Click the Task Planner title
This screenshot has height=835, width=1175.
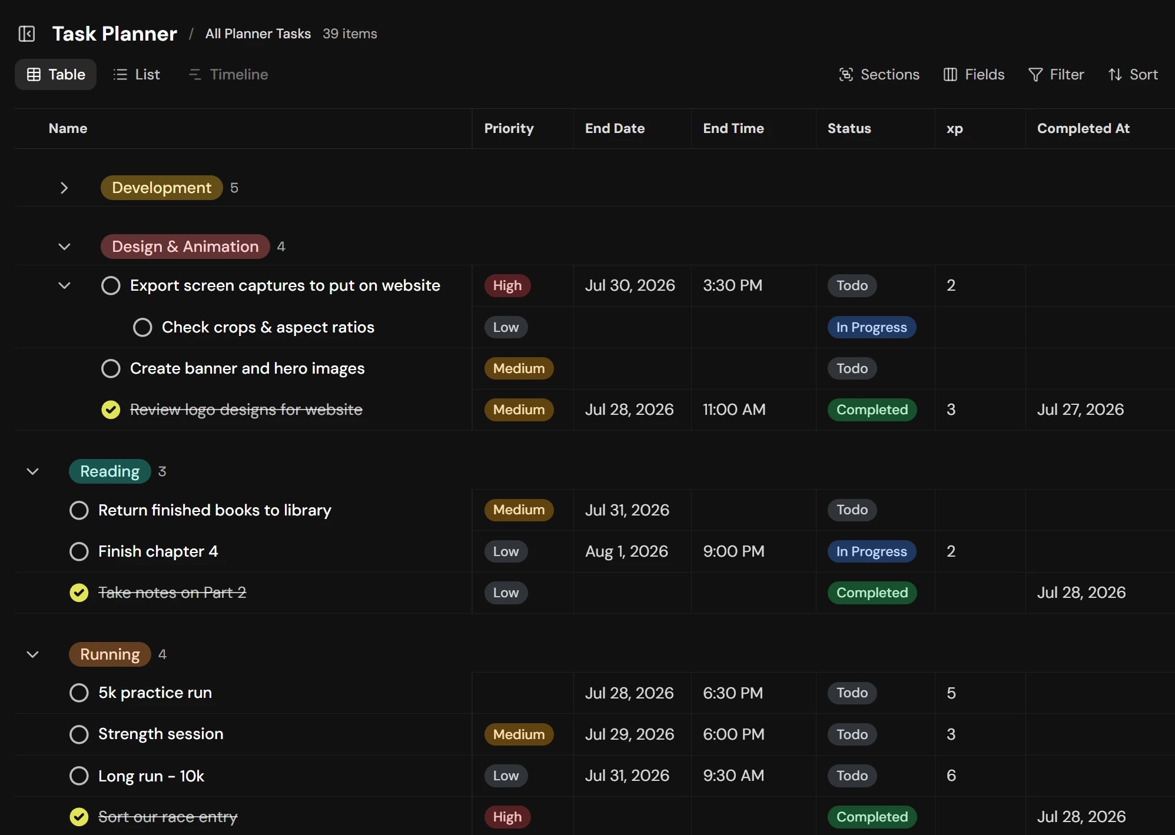point(114,34)
